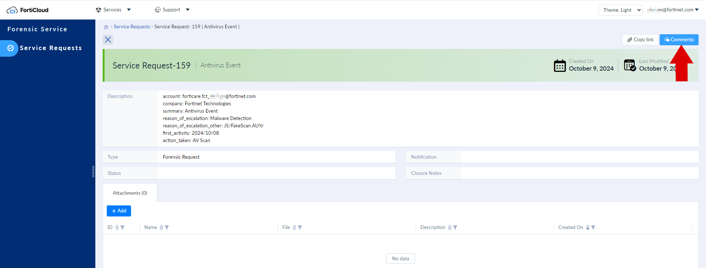Expand the Services dropdown arrow
706x268 pixels.
click(129, 10)
